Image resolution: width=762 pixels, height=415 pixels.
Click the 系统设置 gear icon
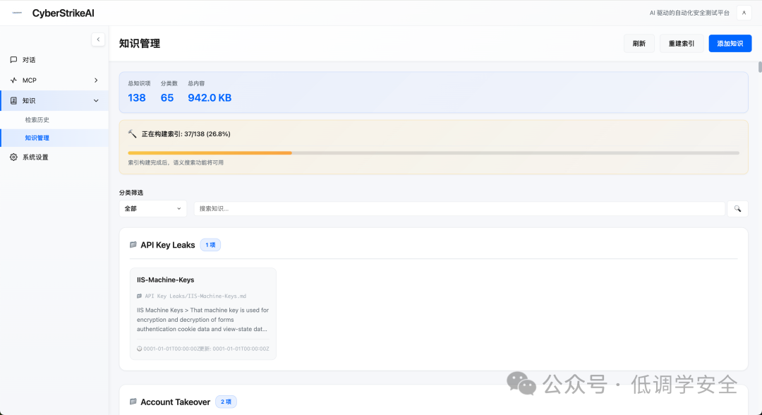click(13, 157)
